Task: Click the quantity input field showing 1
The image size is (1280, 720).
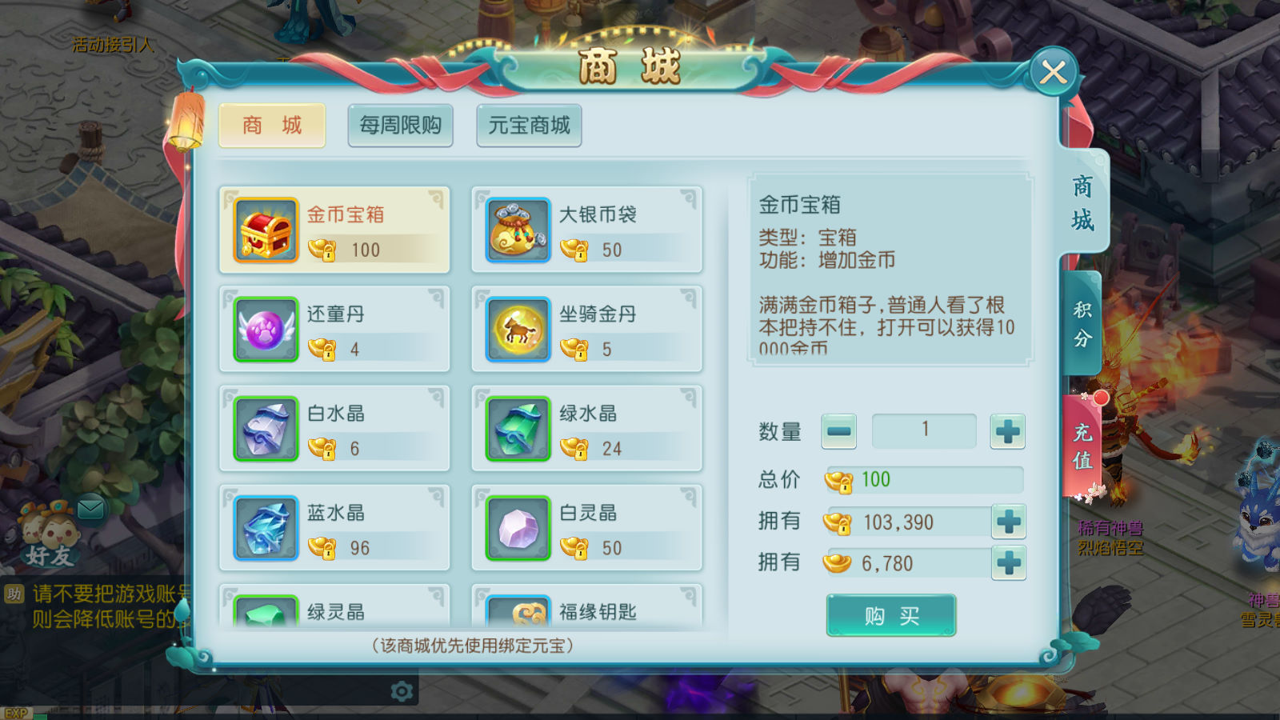Action: pyautogui.click(x=924, y=430)
